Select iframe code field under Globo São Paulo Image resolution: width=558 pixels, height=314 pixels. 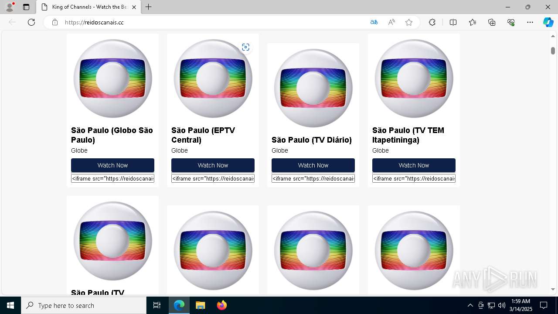pyautogui.click(x=112, y=178)
